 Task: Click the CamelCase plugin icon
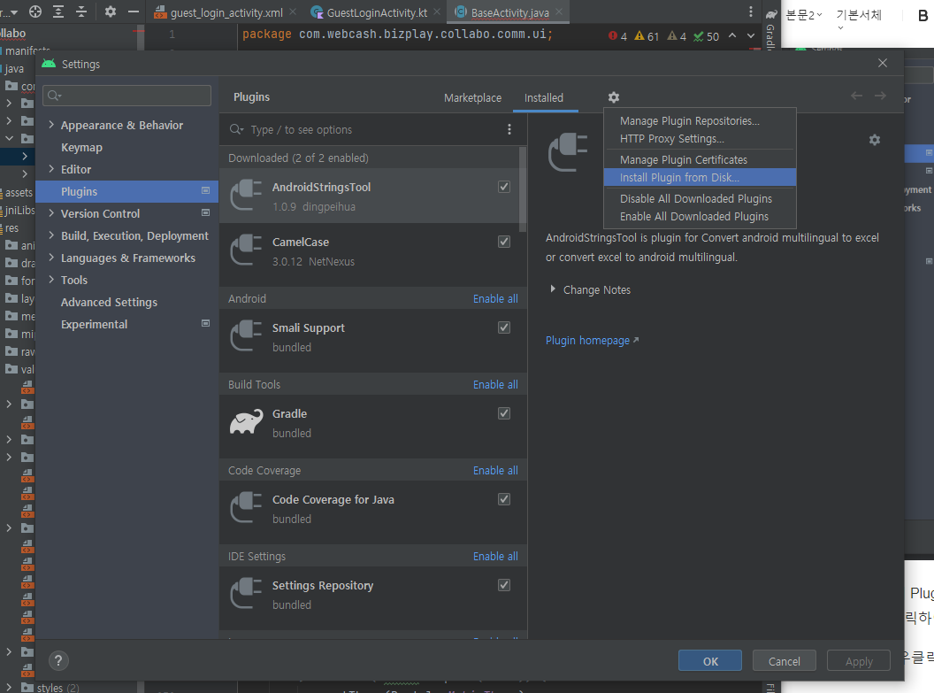tap(246, 250)
